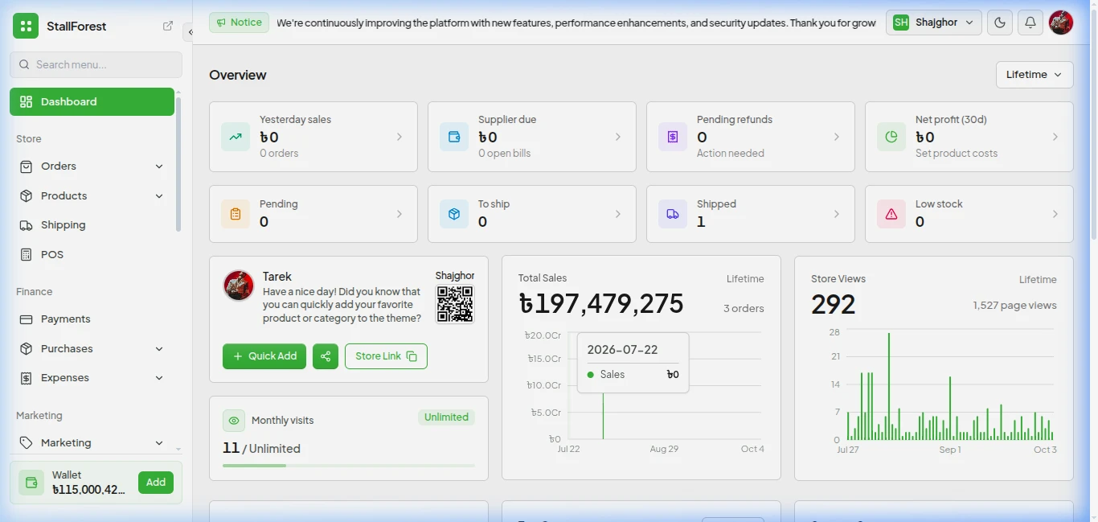This screenshot has height=522, width=1098.
Task: Click Tarek's profile picture in welcome card
Action: 239,286
